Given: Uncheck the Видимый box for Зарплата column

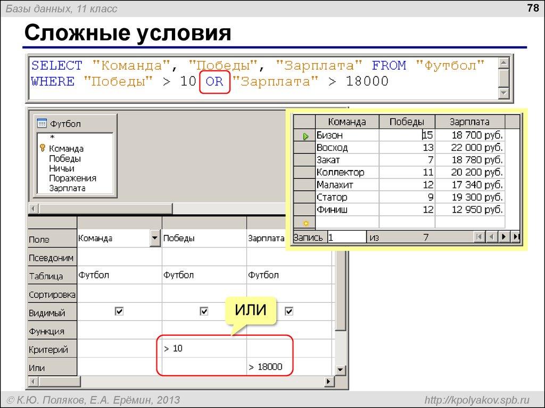Looking at the screenshot, I should pos(287,312).
